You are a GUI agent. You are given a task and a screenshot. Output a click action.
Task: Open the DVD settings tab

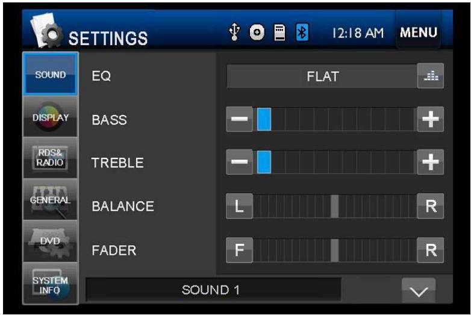coord(51,241)
